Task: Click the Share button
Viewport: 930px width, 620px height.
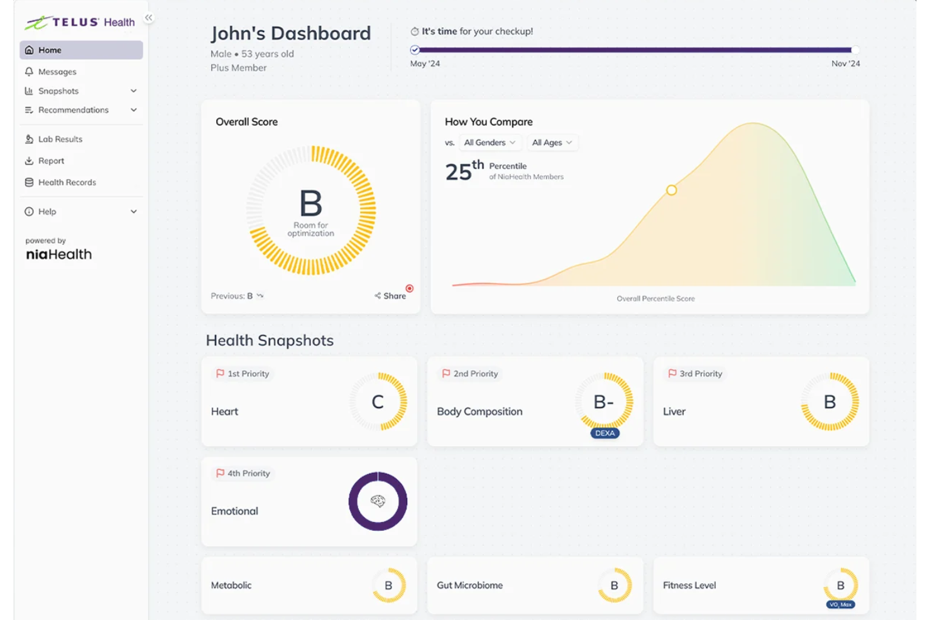Action: pyautogui.click(x=390, y=296)
